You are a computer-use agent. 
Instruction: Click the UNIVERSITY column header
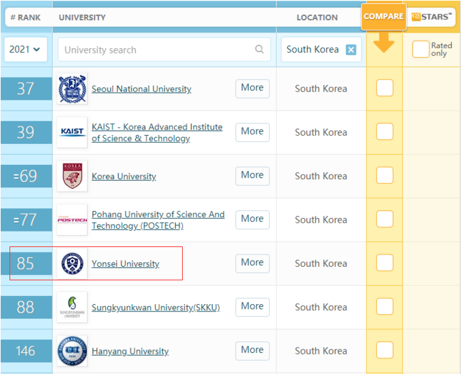[82, 18]
